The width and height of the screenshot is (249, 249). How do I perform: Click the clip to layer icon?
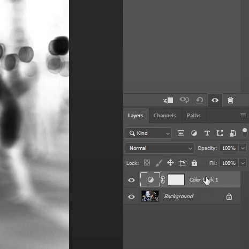168,100
